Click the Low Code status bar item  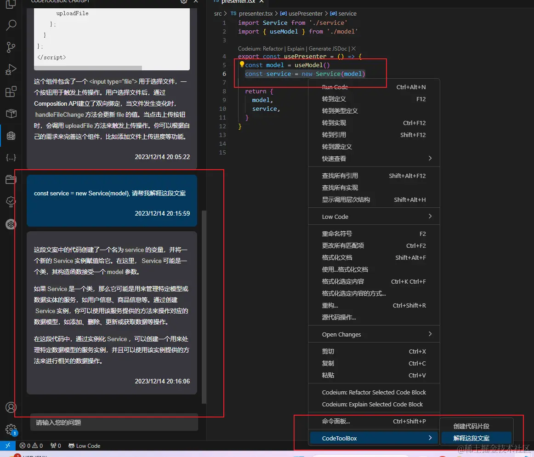(x=84, y=446)
